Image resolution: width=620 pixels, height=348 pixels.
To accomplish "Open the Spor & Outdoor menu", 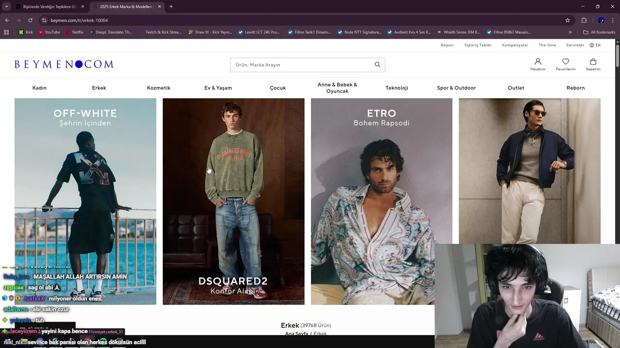I will coord(456,88).
